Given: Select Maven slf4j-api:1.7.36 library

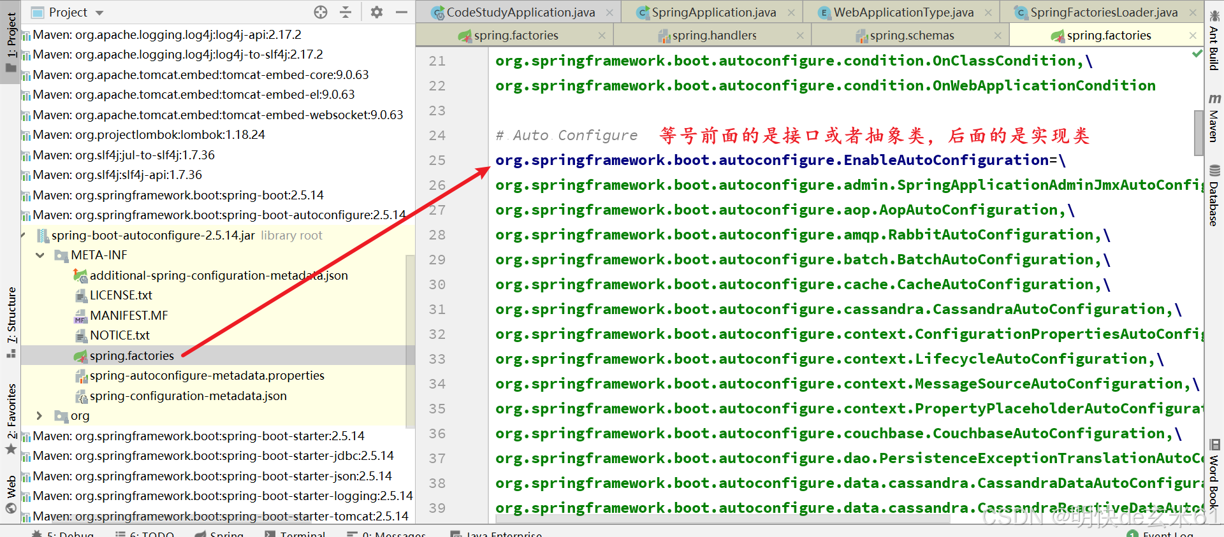Looking at the screenshot, I should click(x=117, y=175).
